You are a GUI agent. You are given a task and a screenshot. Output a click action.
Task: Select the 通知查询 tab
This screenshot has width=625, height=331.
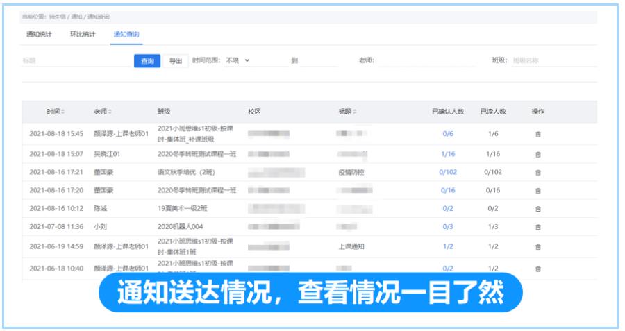coord(126,34)
